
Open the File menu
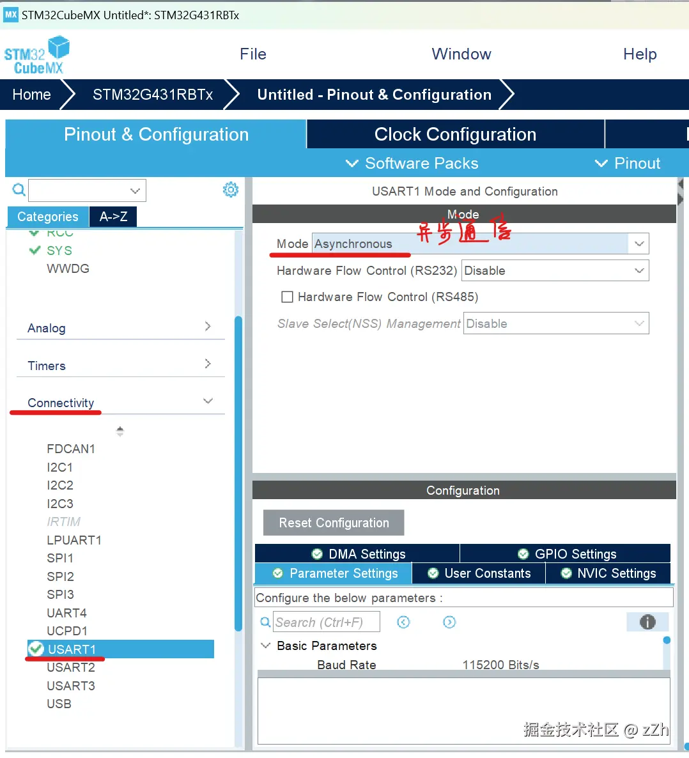point(253,54)
